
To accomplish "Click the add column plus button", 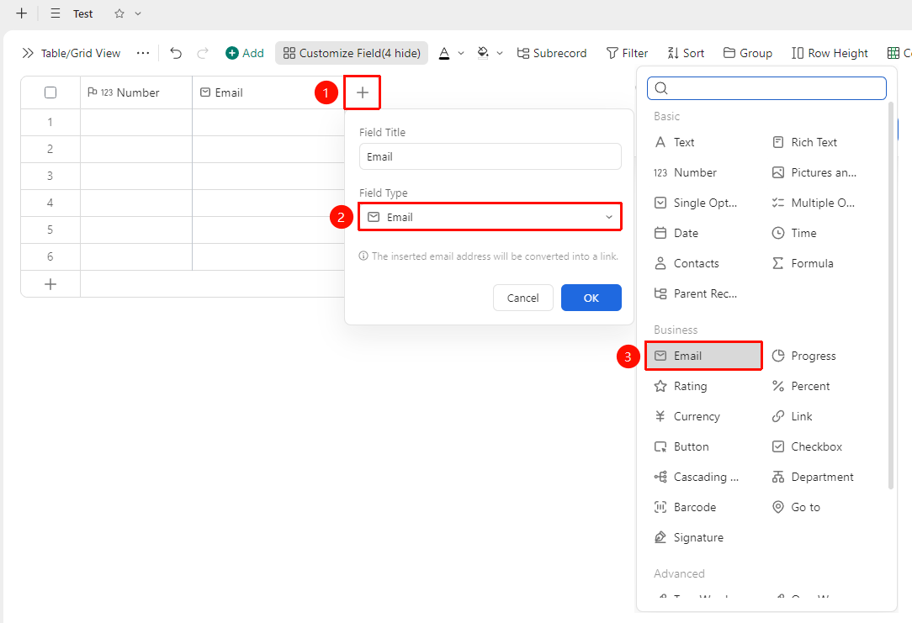I will coord(363,92).
